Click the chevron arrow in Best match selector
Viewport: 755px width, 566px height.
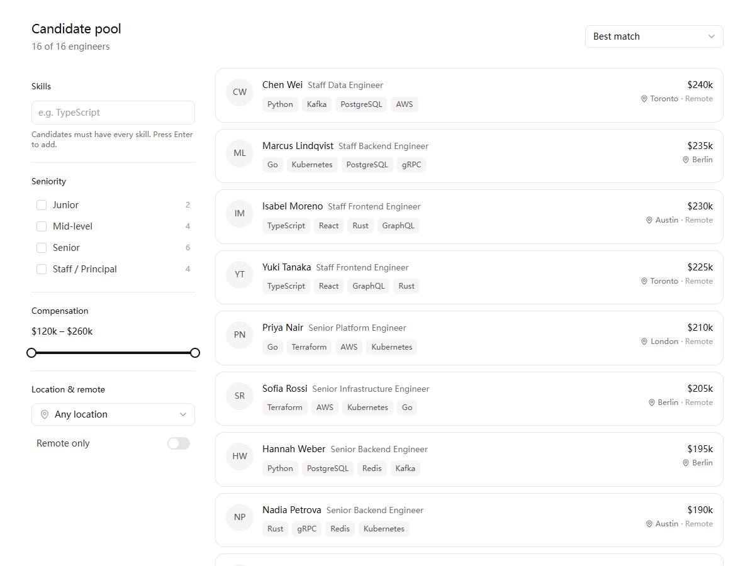[x=712, y=36]
